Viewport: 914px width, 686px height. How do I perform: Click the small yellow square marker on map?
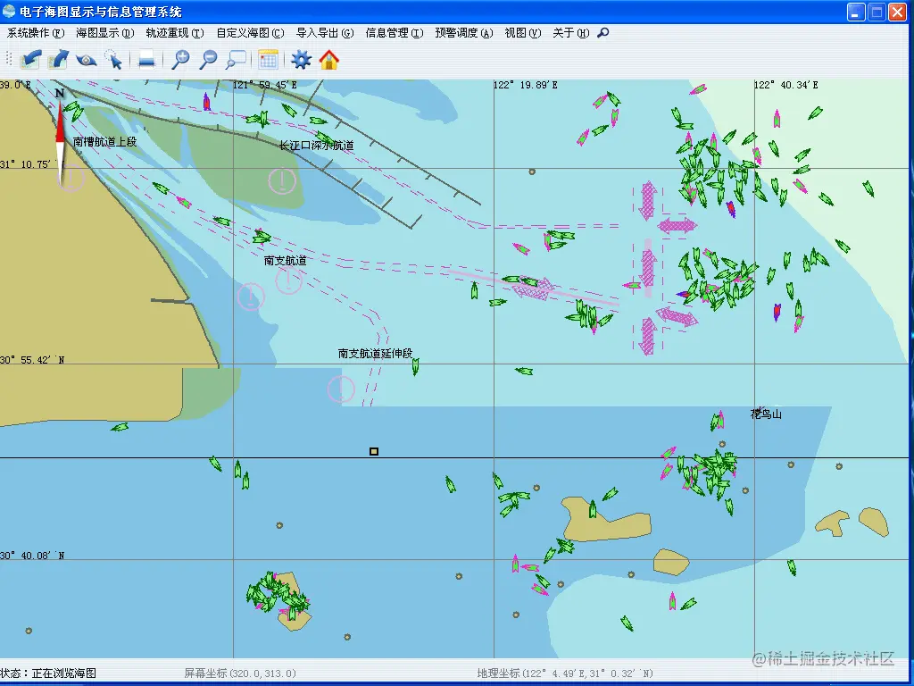pyautogui.click(x=374, y=451)
